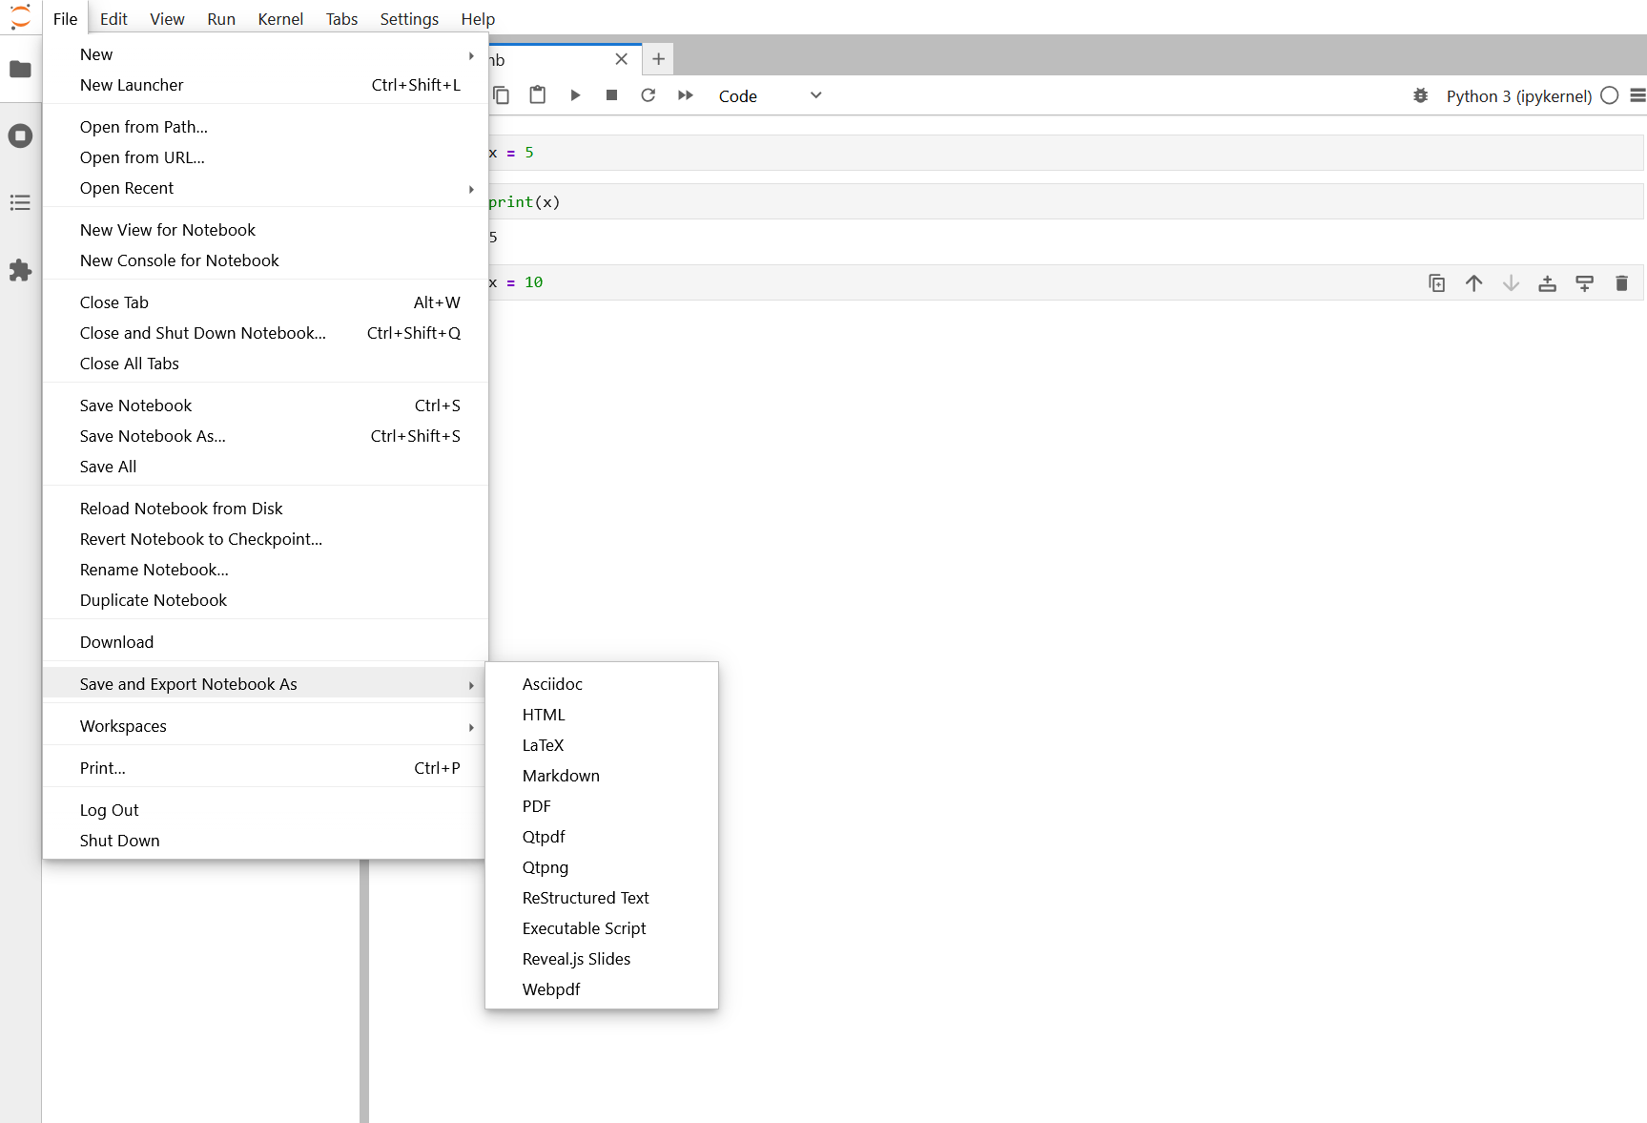
Task: Select Save Notebook
Action: point(265,406)
